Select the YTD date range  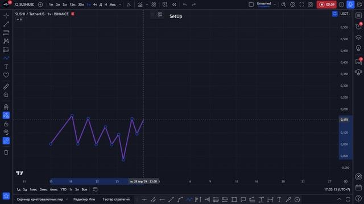coord(63,189)
